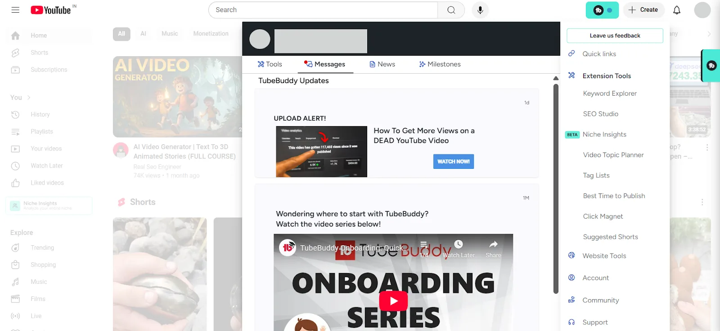
Task: Focus the Search input field
Action: [x=323, y=10]
